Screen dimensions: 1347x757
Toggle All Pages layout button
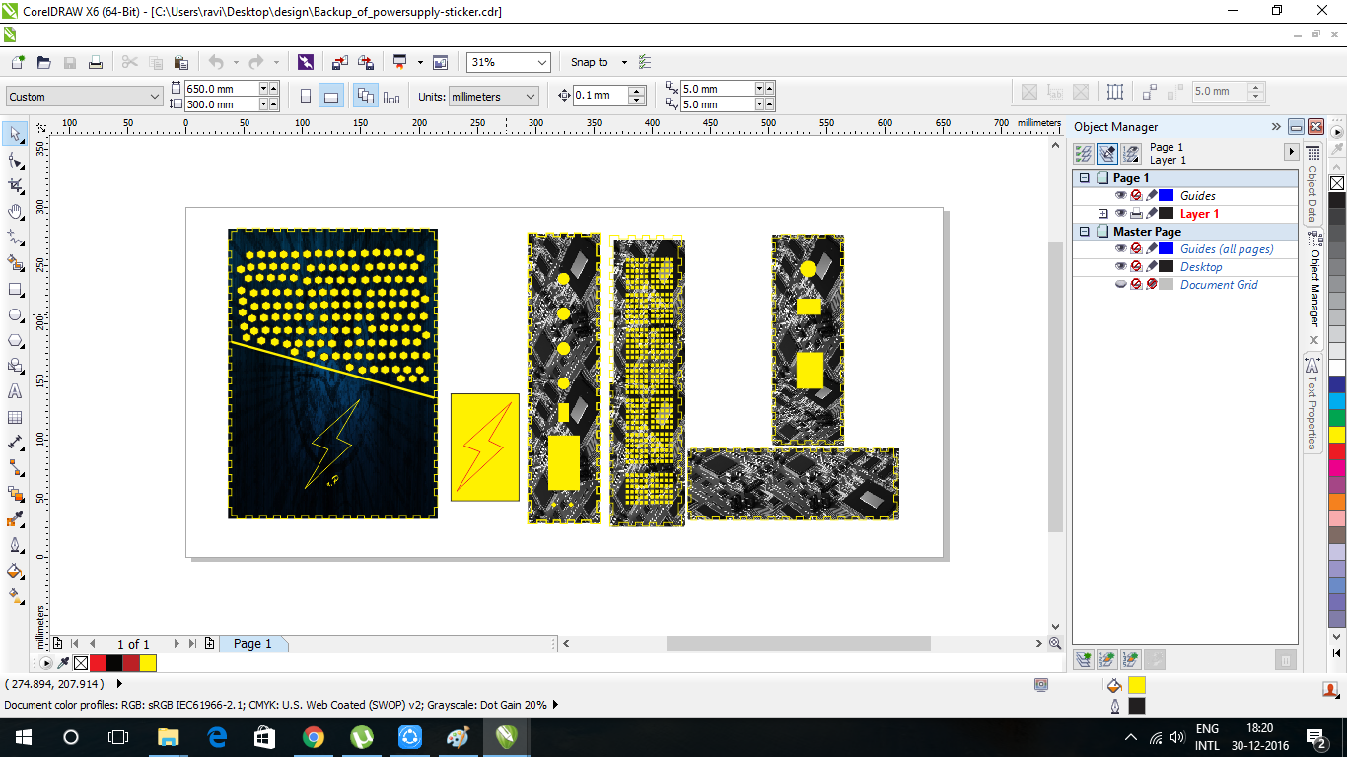pyautogui.click(x=366, y=97)
